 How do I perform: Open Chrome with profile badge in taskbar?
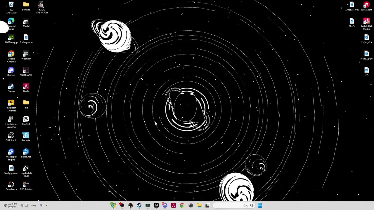point(113,205)
